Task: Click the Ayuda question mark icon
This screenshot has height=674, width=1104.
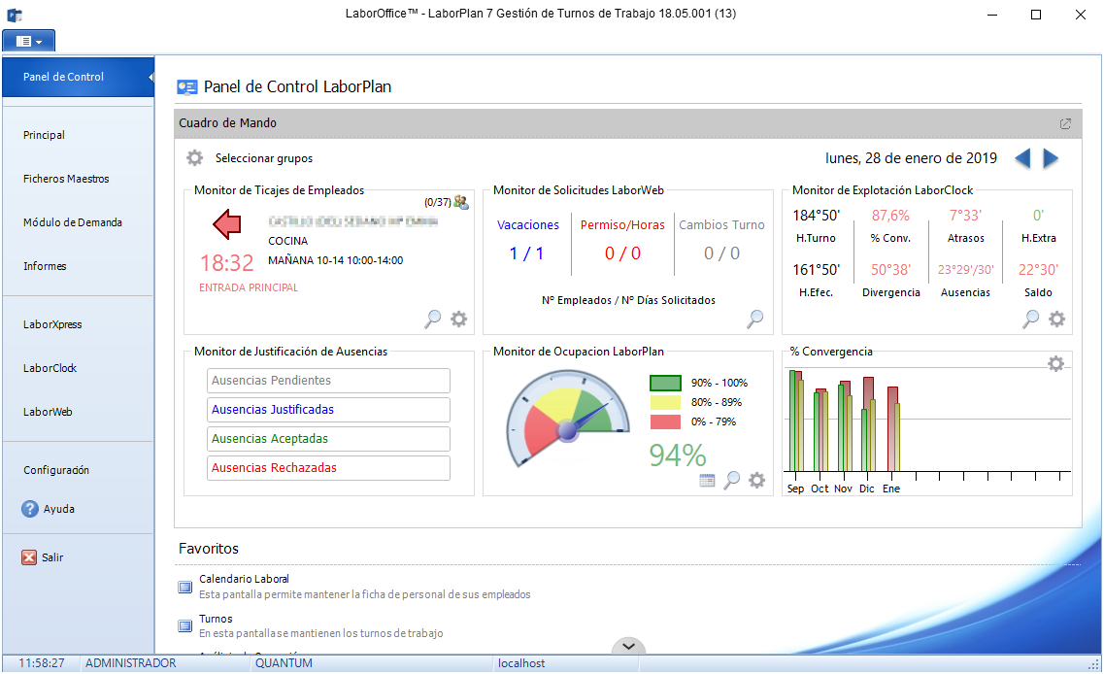Action: point(29,509)
